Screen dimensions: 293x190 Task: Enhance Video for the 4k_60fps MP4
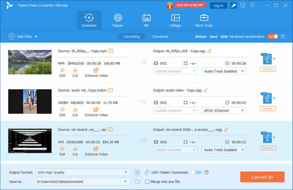(96, 73)
